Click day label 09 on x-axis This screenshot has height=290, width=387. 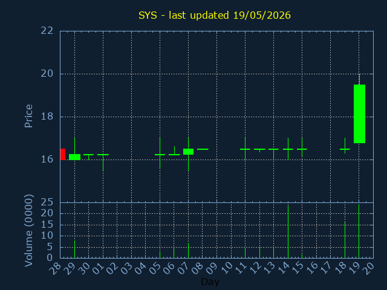pos(212,268)
